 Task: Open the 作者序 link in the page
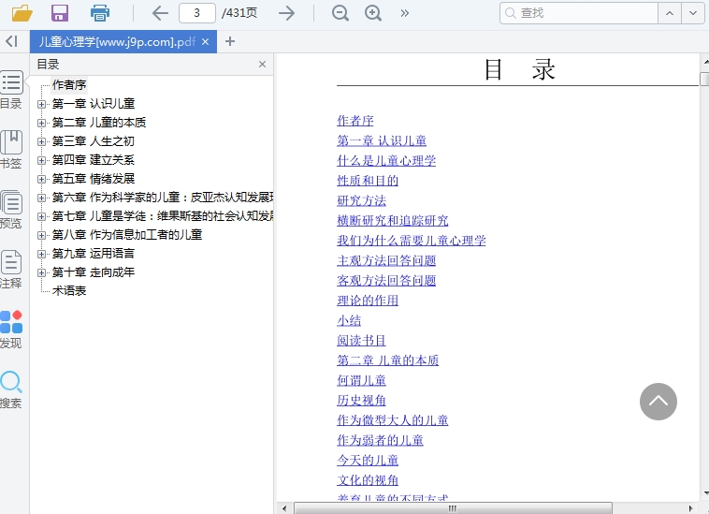point(354,121)
